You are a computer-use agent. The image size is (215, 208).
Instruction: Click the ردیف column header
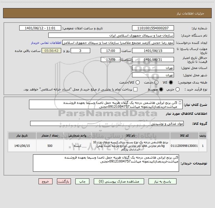203,135
